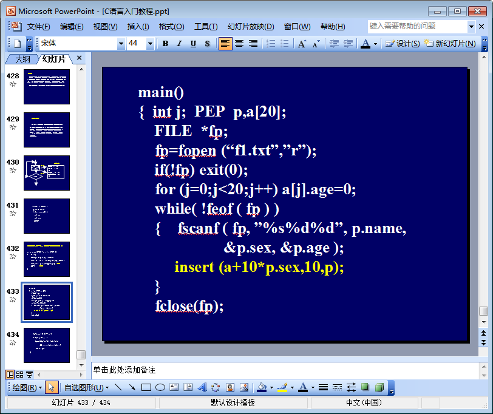
Task: Select slide 430 thumbnail
Action: coord(47,173)
